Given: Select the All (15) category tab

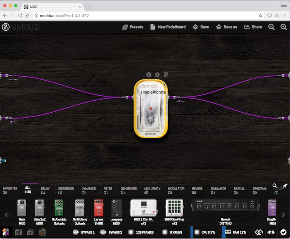Looking at the screenshot, I should [28, 190].
